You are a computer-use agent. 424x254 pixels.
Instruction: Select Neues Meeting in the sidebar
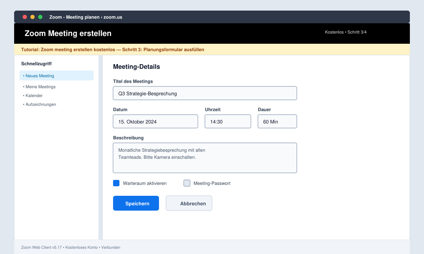click(57, 75)
